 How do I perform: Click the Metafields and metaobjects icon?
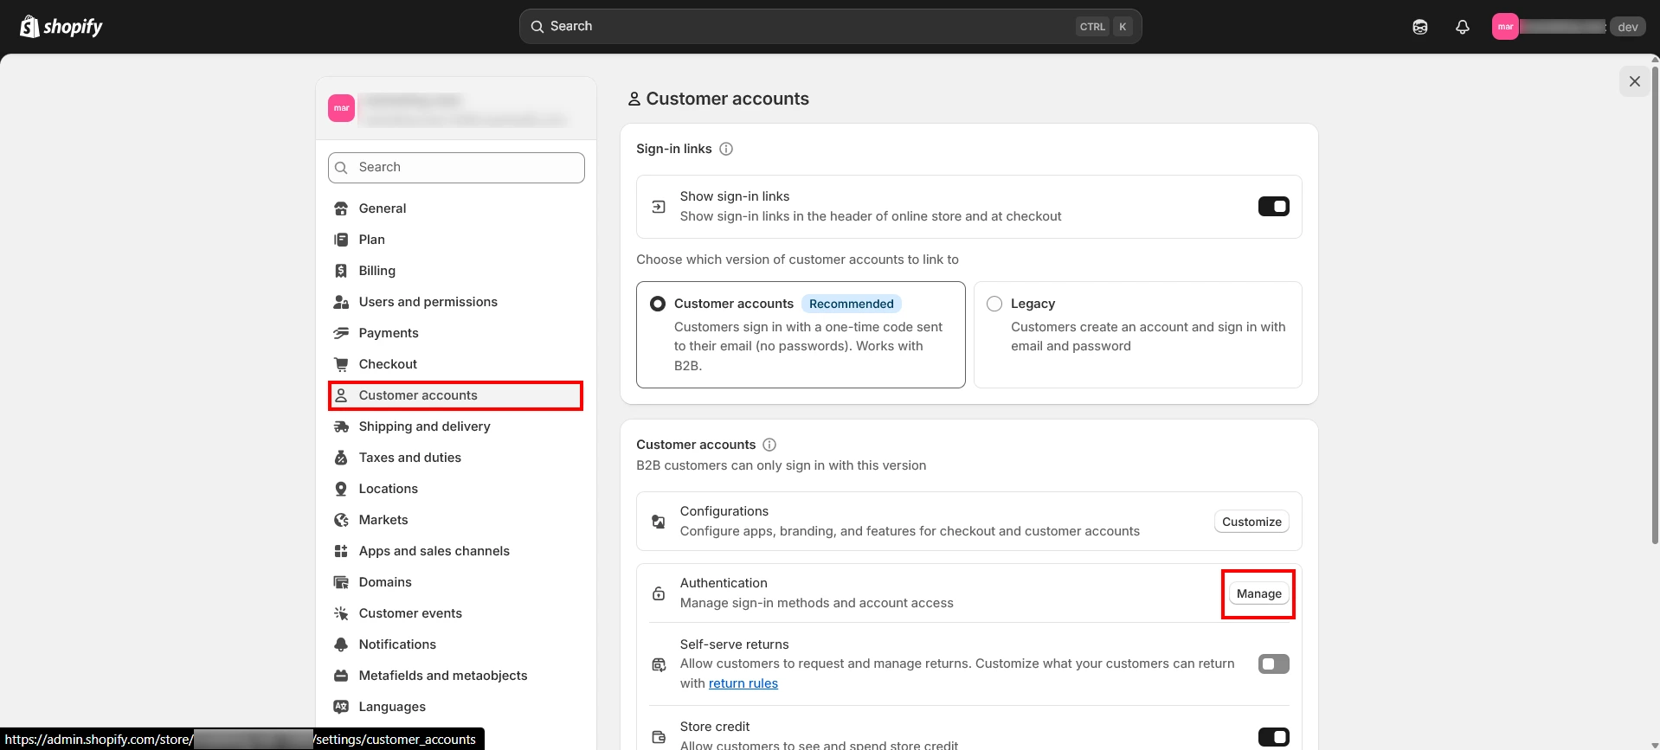click(341, 676)
